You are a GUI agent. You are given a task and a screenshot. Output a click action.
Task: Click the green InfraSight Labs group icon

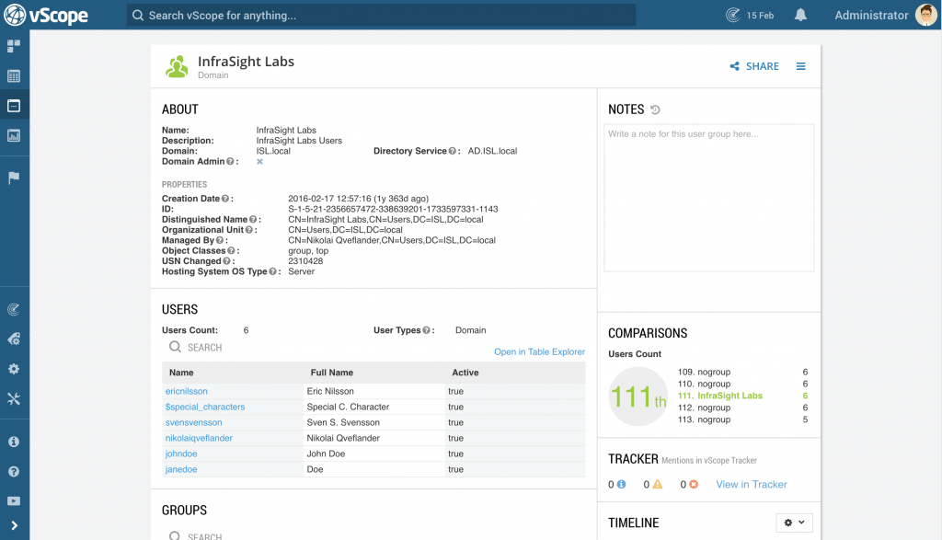177,66
